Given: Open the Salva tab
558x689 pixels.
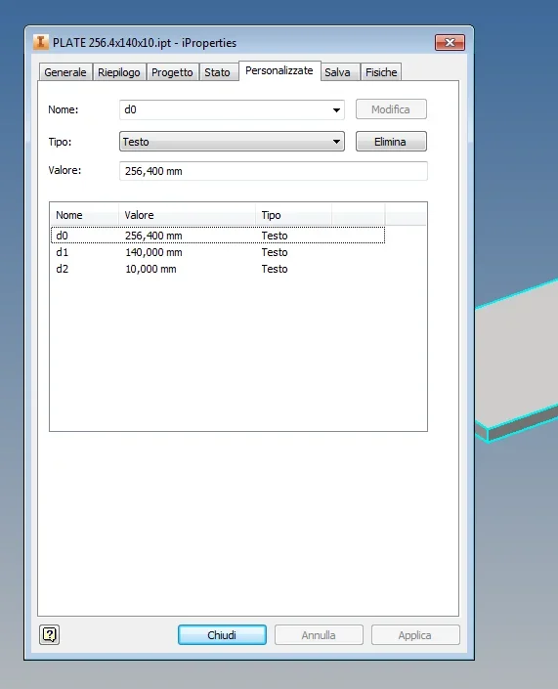Looking at the screenshot, I should [x=337, y=72].
